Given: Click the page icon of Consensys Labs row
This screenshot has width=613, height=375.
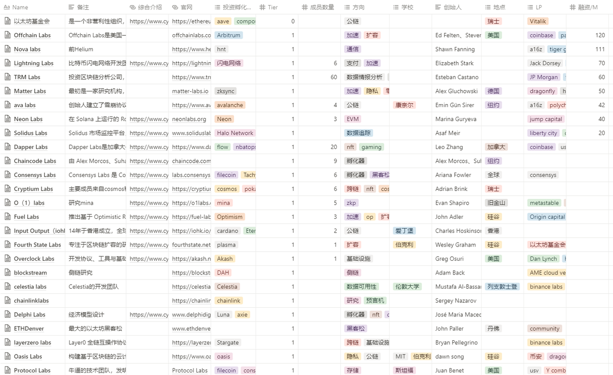Looking at the screenshot, I should coord(7,175).
